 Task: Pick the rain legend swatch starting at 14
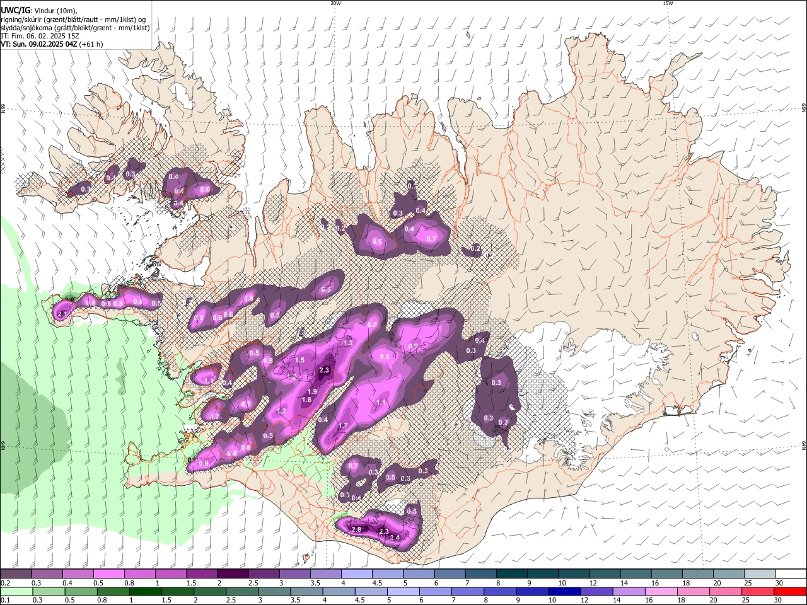tap(630, 592)
